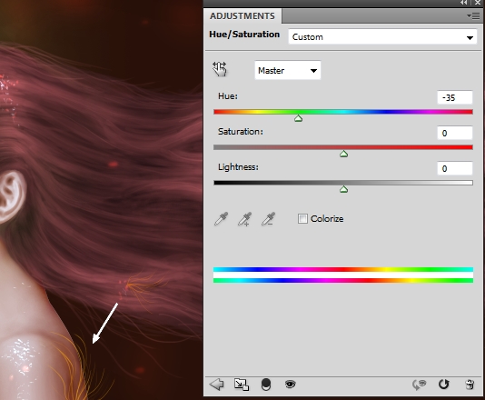Click the return to adjustment list arrow
This screenshot has height=400, width=485.
(216, 385)
